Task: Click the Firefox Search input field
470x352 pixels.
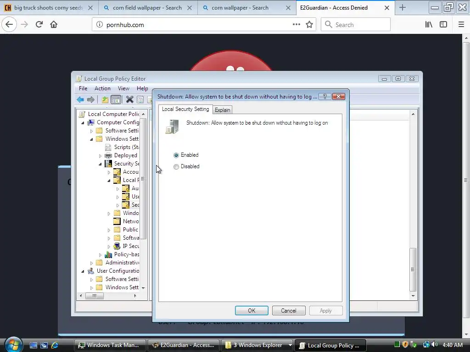Action: tap(356, 25)
